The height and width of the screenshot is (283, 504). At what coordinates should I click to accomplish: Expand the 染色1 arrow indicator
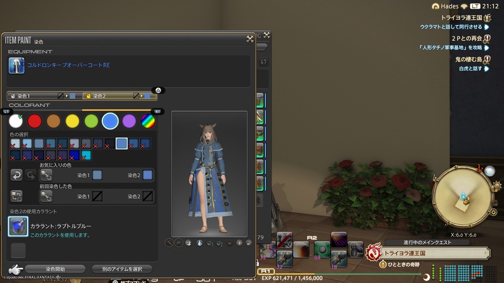tap(67, 96)
